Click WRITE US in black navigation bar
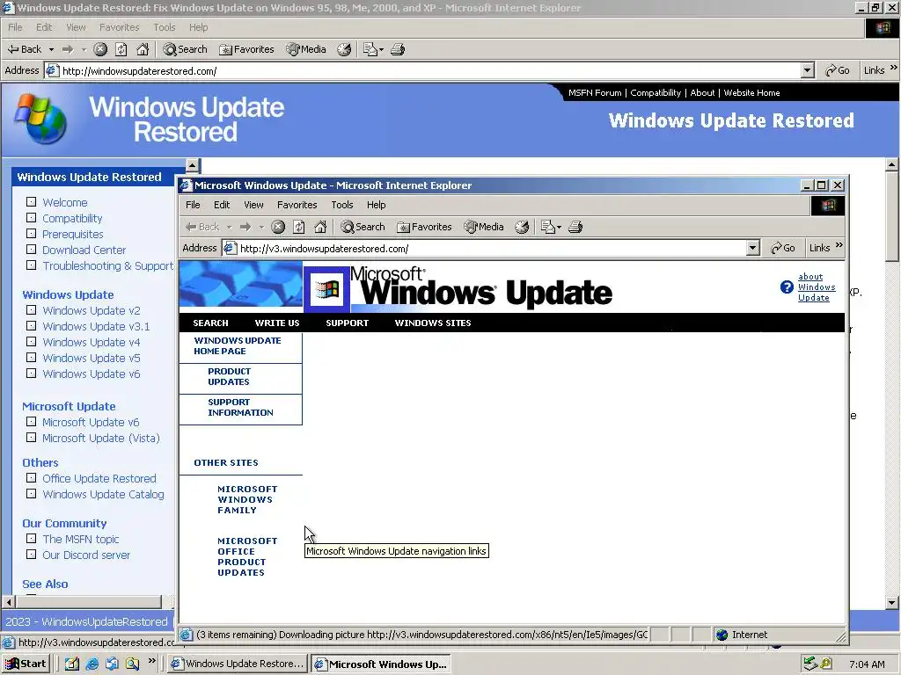The height and width of the screenshot is (675, 901). 277,323
